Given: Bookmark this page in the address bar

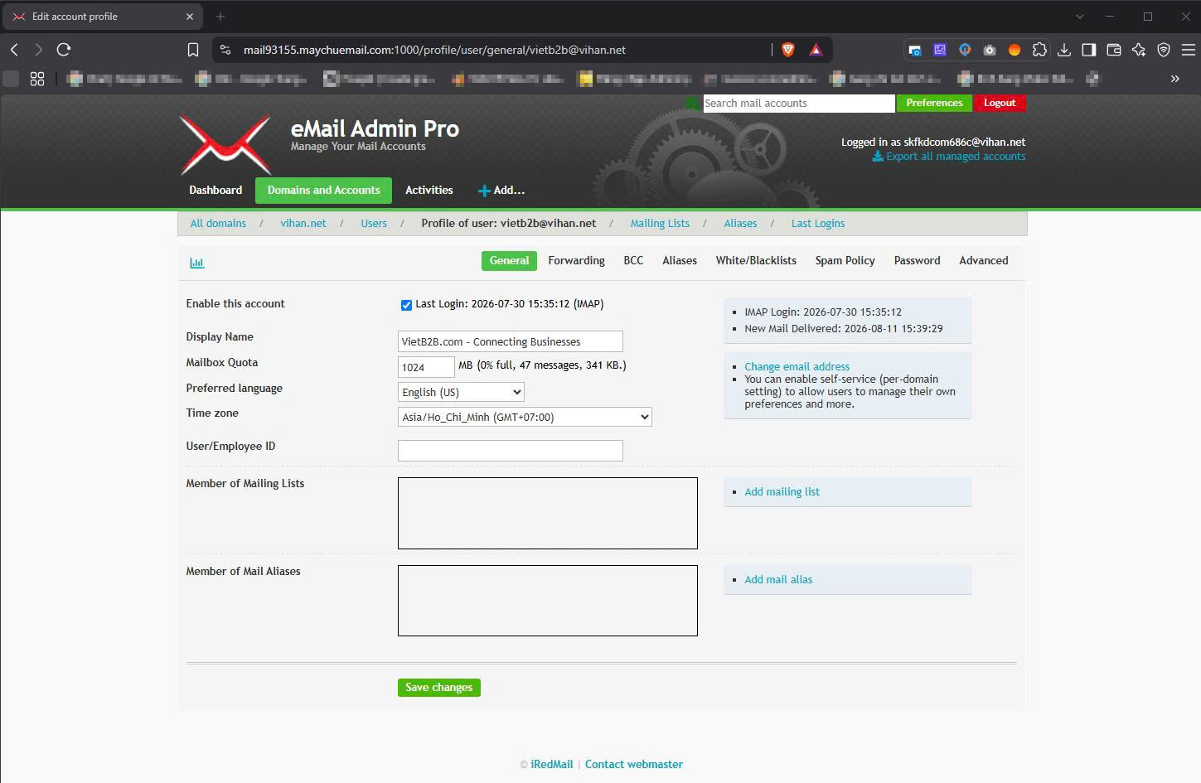Looking at the screenshot, I should point(193,50).
